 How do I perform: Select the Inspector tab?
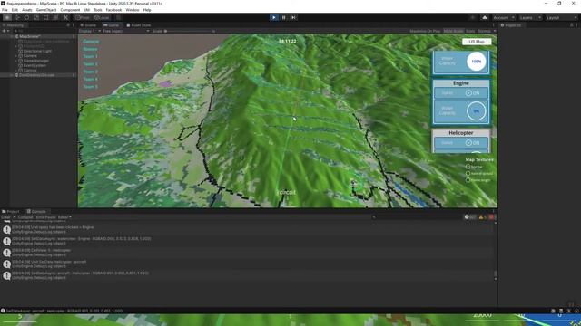click(x=511, y=25)
